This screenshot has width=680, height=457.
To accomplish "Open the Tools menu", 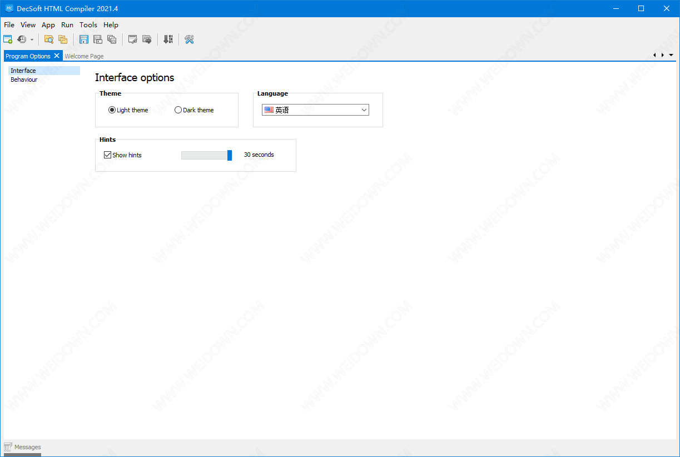I will tap(88, 24).
